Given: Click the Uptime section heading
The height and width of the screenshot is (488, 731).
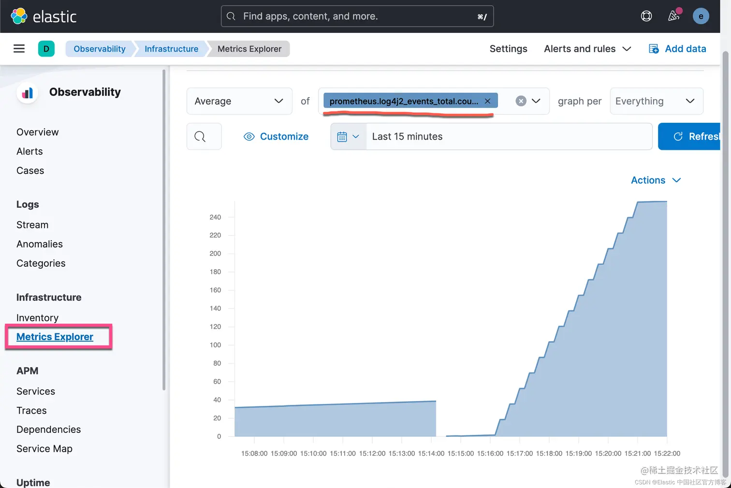Looking at the screenshot, I should pos(33,482).
